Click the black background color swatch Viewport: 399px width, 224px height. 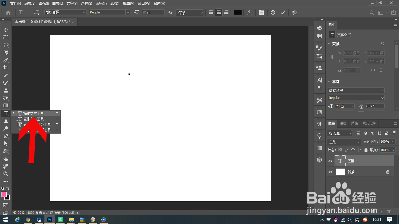[x=8, y=198]
